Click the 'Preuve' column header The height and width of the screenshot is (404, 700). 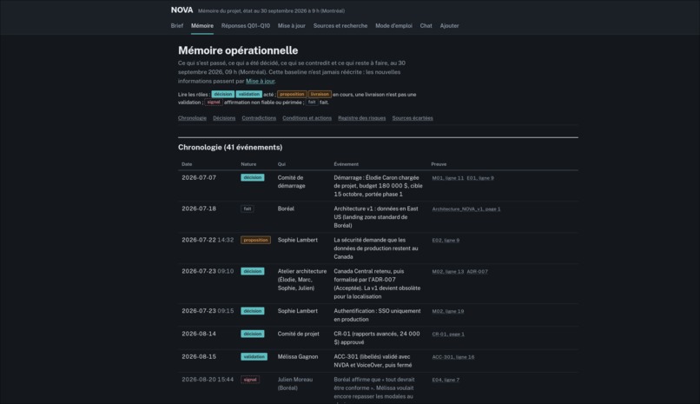coord(439,164)
